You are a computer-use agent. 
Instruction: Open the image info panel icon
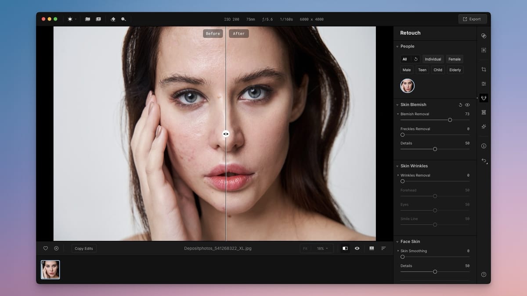pyautogui.click(x=483, y=146)
